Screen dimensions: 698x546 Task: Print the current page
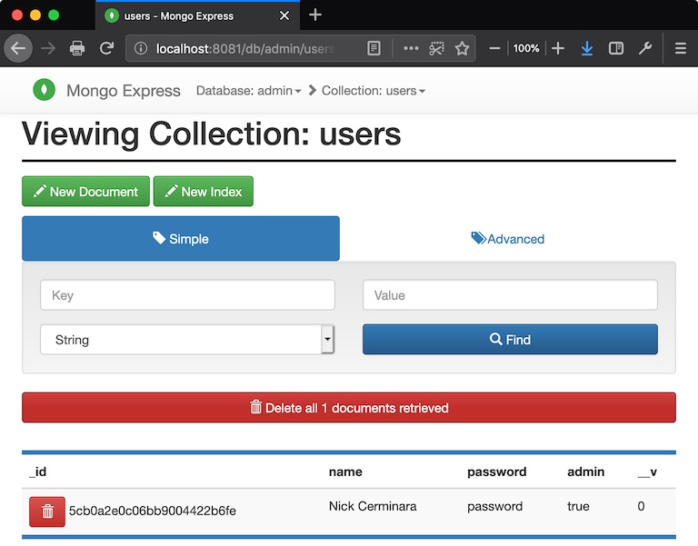(77, 48)
